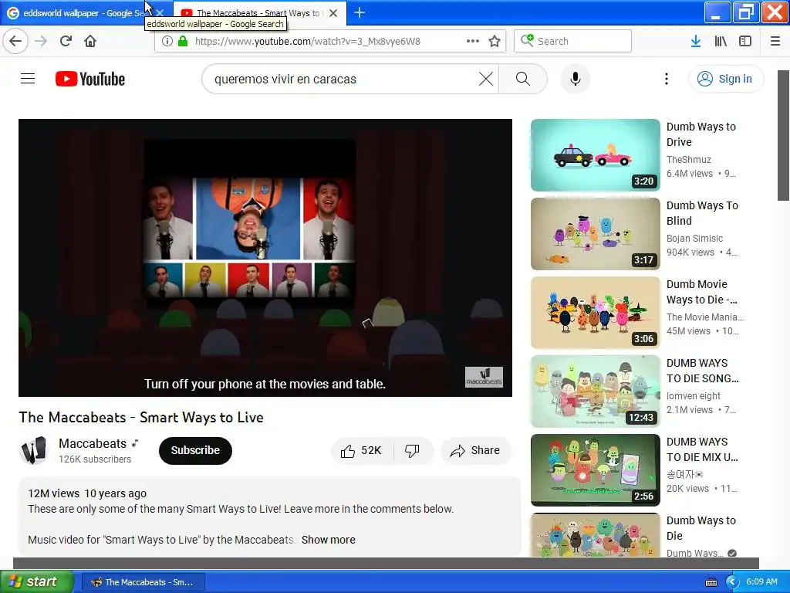790x593 pixels.
Task: Open the on-screen keyboard tray icon
Action: click(711, 582)
